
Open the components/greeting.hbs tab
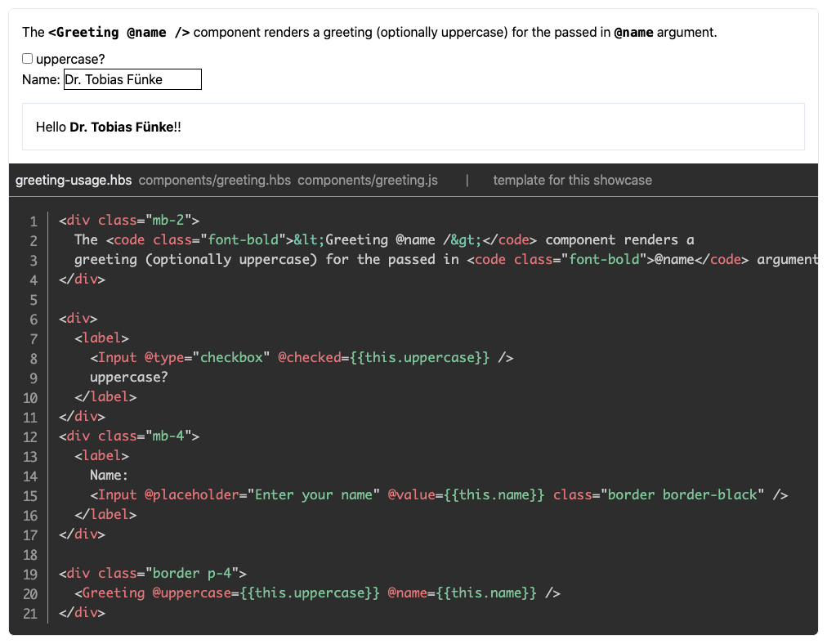(x=215, y=181)
